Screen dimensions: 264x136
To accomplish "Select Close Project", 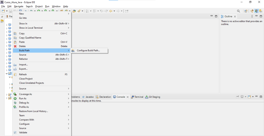I will pyautogui.click(x=42, y=79).
